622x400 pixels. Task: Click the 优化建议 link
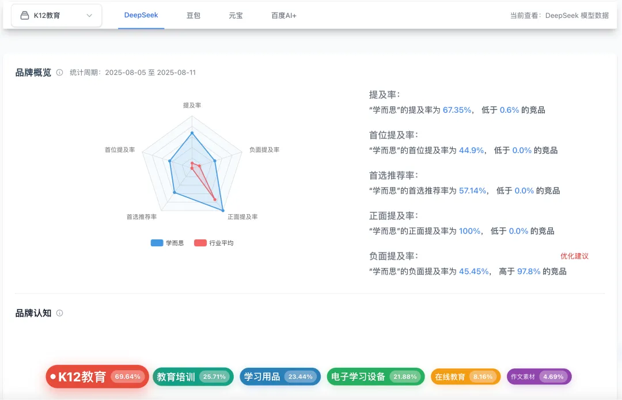click(x=574, y=256)
